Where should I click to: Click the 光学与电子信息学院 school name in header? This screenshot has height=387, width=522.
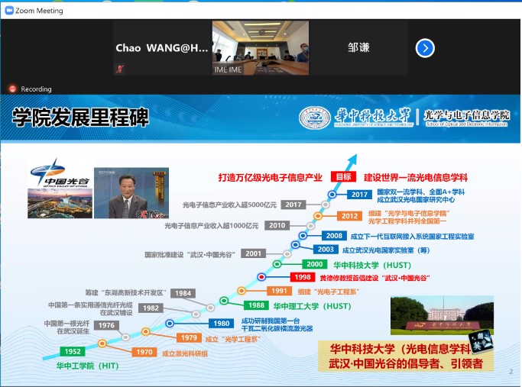pyautogui.click(x=467, y=114)
